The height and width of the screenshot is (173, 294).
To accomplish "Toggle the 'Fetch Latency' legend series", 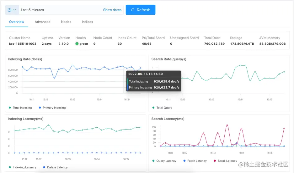I will point(195,161).
